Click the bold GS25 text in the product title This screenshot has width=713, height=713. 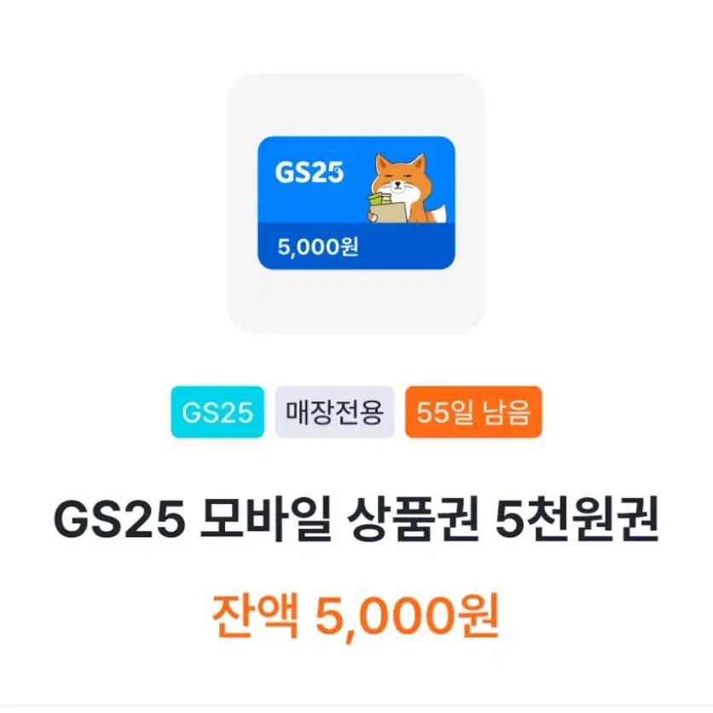click(x=119, y=519)
